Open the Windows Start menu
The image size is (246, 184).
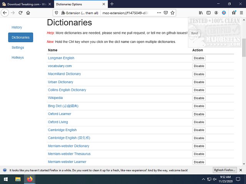click(x=6, y=179)
